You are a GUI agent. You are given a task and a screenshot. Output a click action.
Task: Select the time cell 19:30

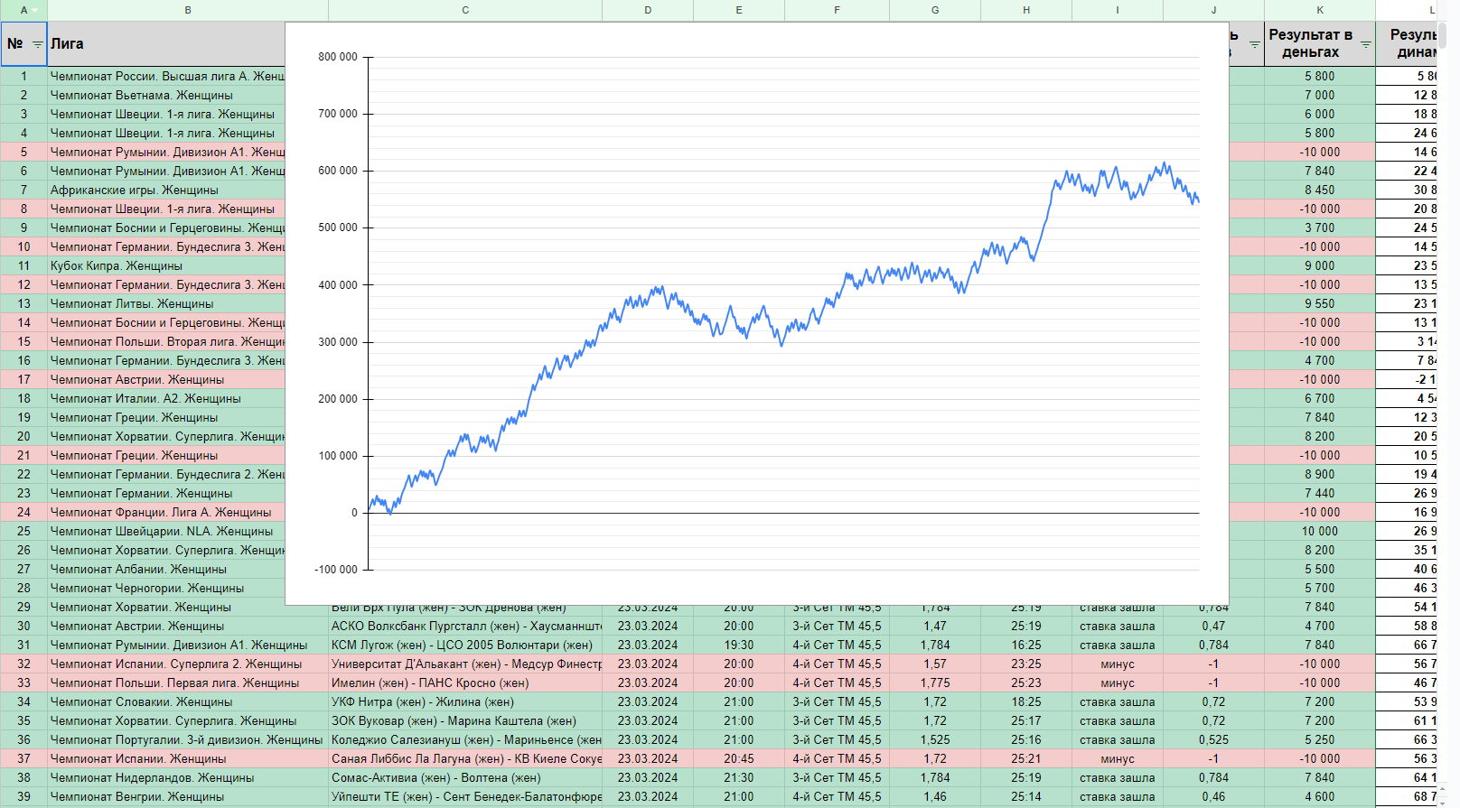tap(739, 645)
